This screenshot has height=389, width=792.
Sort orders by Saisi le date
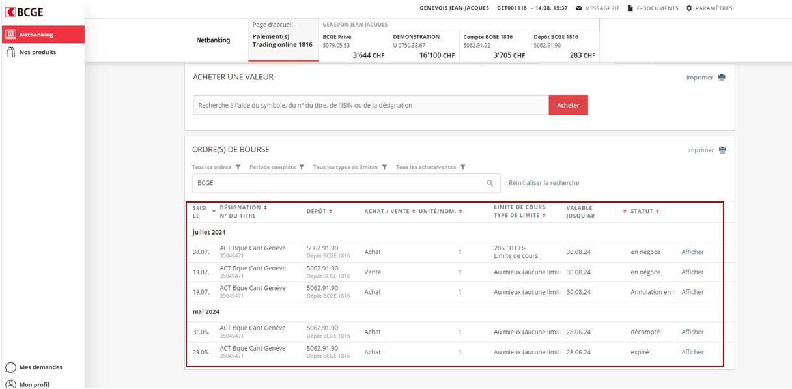(x=204, y=211)
